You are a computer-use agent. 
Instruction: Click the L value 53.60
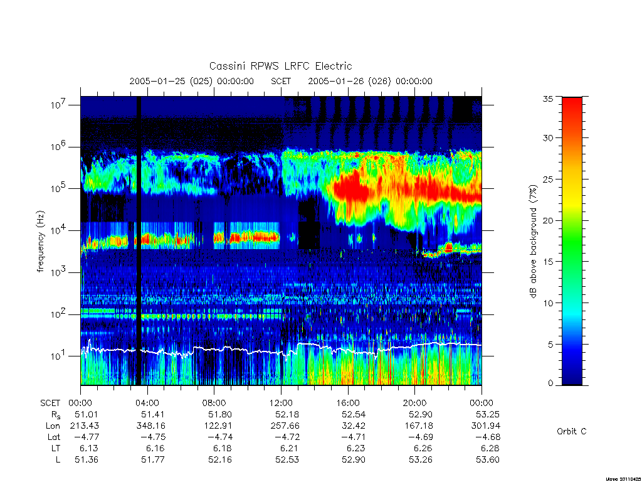click(x=488, y=460)
